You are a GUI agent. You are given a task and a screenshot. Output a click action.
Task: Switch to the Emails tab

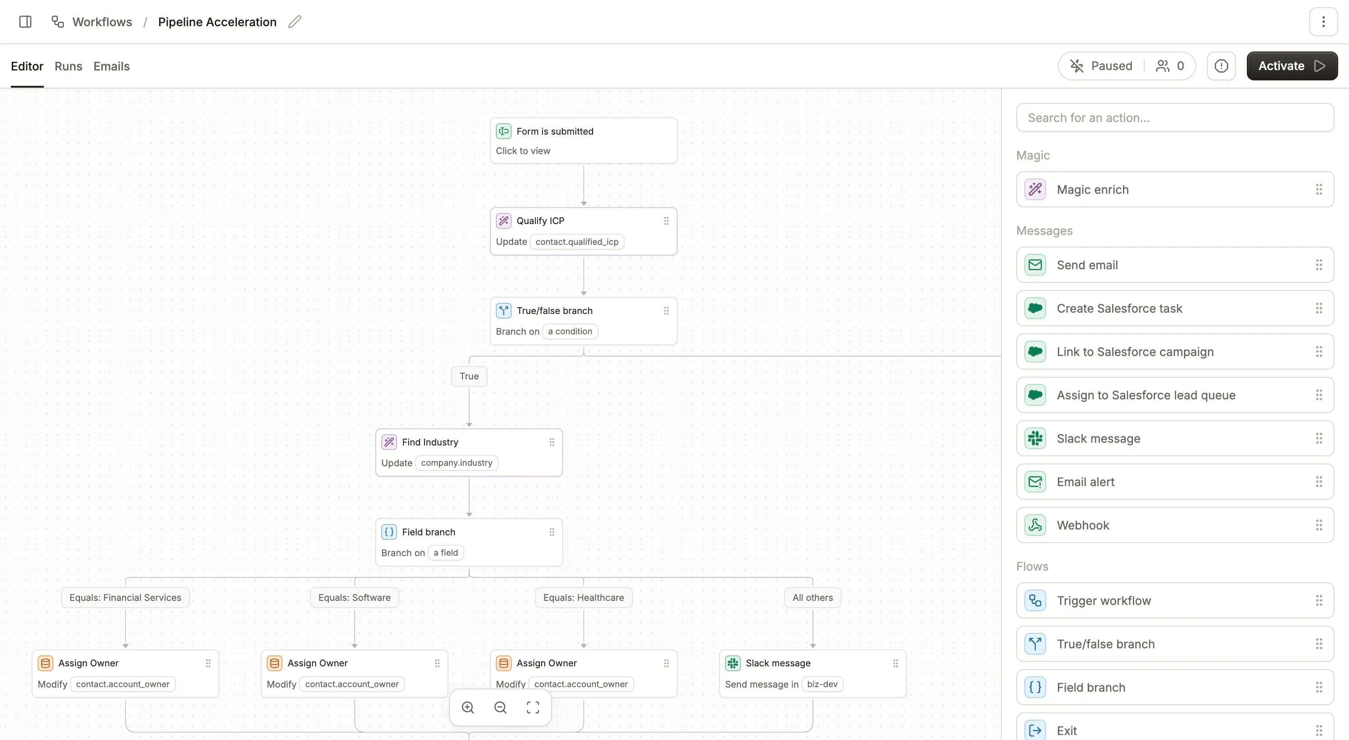pos(112,66)
